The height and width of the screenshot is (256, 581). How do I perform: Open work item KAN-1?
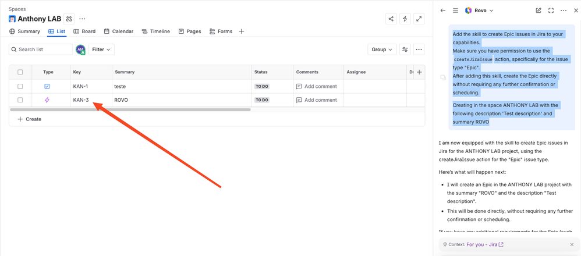click(x=80, y=86)
